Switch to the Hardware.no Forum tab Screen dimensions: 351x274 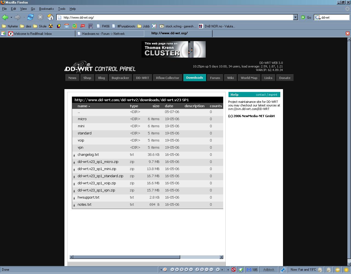[110, 33]
